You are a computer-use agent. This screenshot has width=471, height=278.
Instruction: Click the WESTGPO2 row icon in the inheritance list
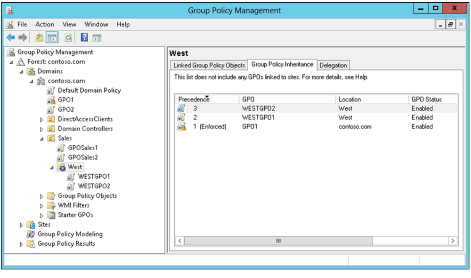point(181,109)
